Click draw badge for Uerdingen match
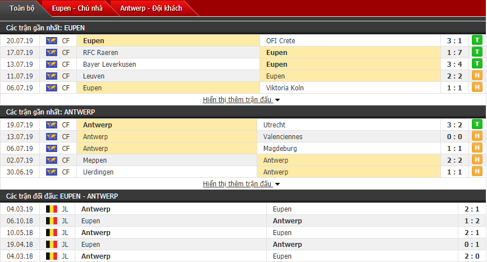The image size is (487, 262). [x=477, y=172]
